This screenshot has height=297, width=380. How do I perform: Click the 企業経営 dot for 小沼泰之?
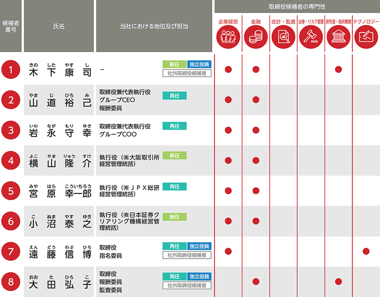click(x=228, y=221)
